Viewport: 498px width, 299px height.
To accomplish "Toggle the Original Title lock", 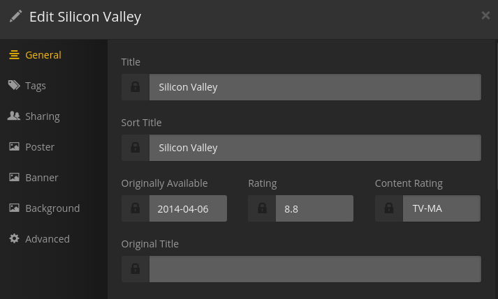I will (x=136, y=269).
